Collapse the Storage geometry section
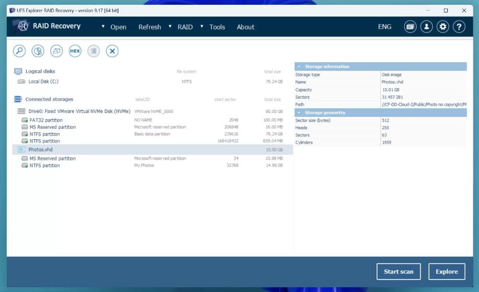The image size is (479, 292). coord(299,112)
